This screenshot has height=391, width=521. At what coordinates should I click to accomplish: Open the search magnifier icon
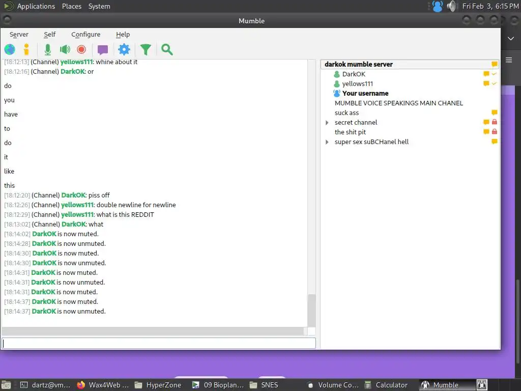click(167, 49)
